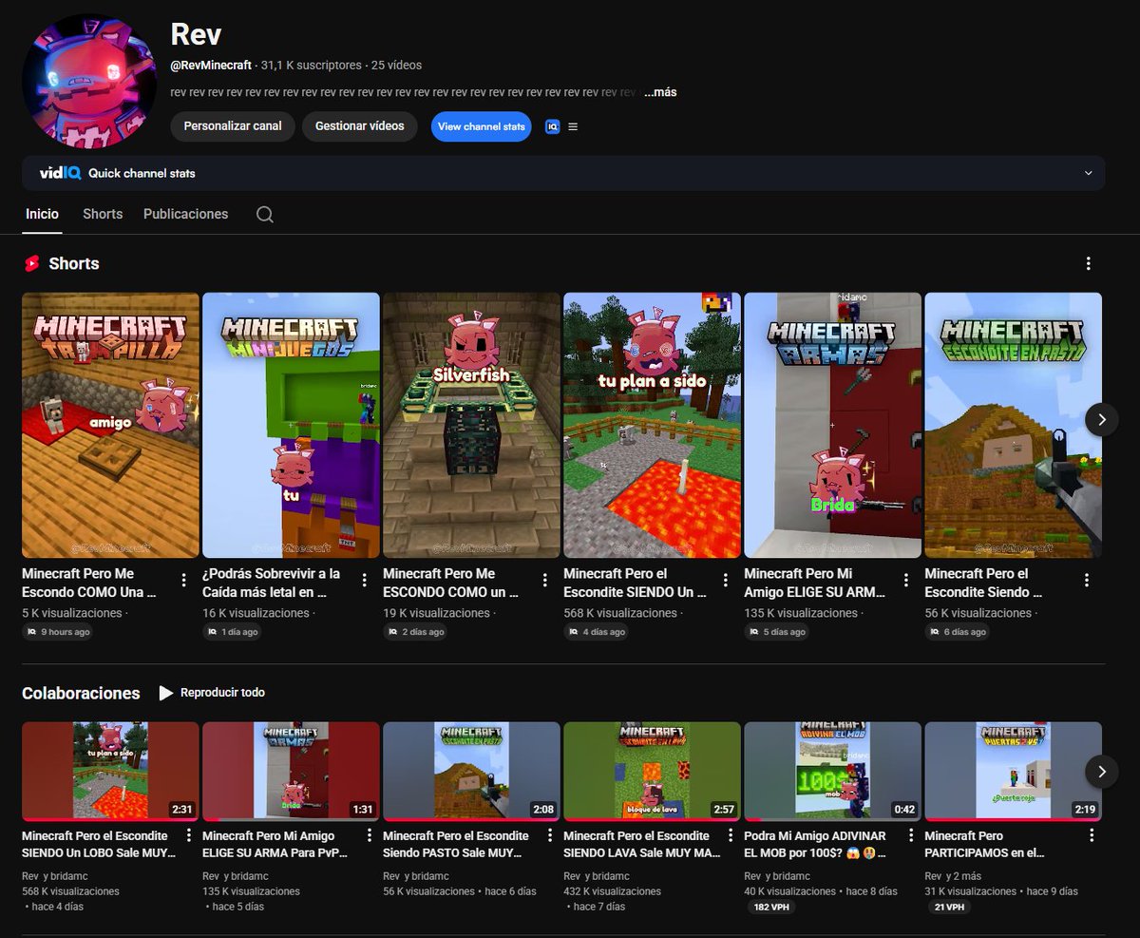Viewport: 1140px width, 938px height.
Task: Click the Reproducir todo text link
Action: (222, 693)
